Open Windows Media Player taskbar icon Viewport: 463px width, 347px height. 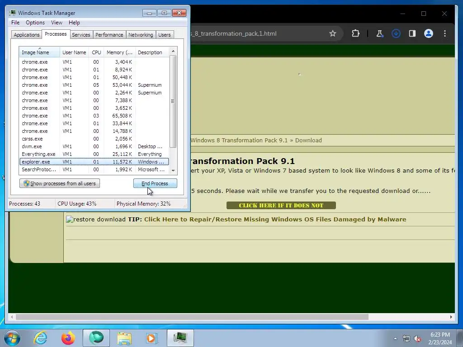click(x=152, y=338)
